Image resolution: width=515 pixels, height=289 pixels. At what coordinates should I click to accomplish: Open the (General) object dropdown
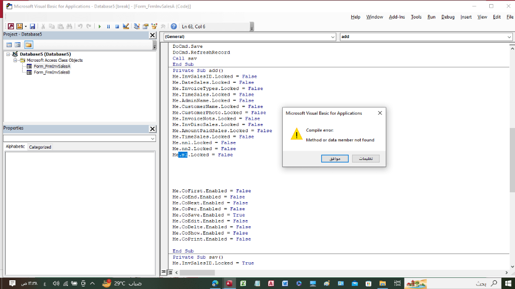[332, 37]
